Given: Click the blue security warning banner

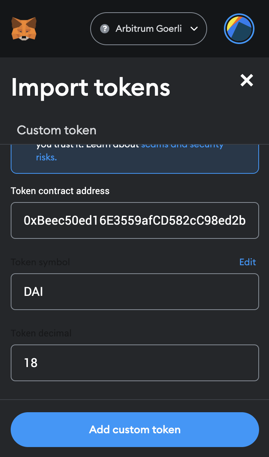Looking at the screenshot, I should click(134, 159).
